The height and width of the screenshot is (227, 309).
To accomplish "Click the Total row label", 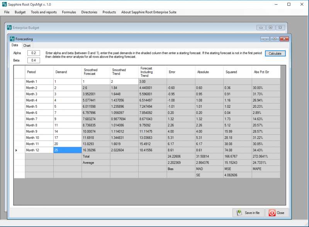I will 96,156.
